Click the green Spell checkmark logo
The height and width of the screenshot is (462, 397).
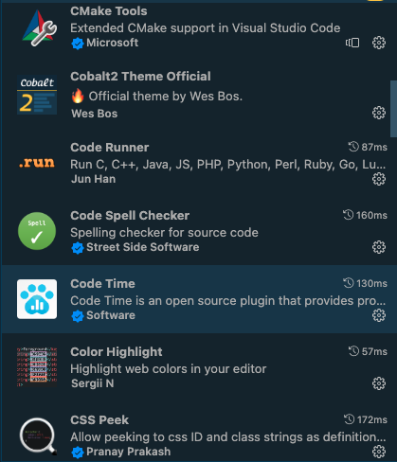(x=37, y=231)
